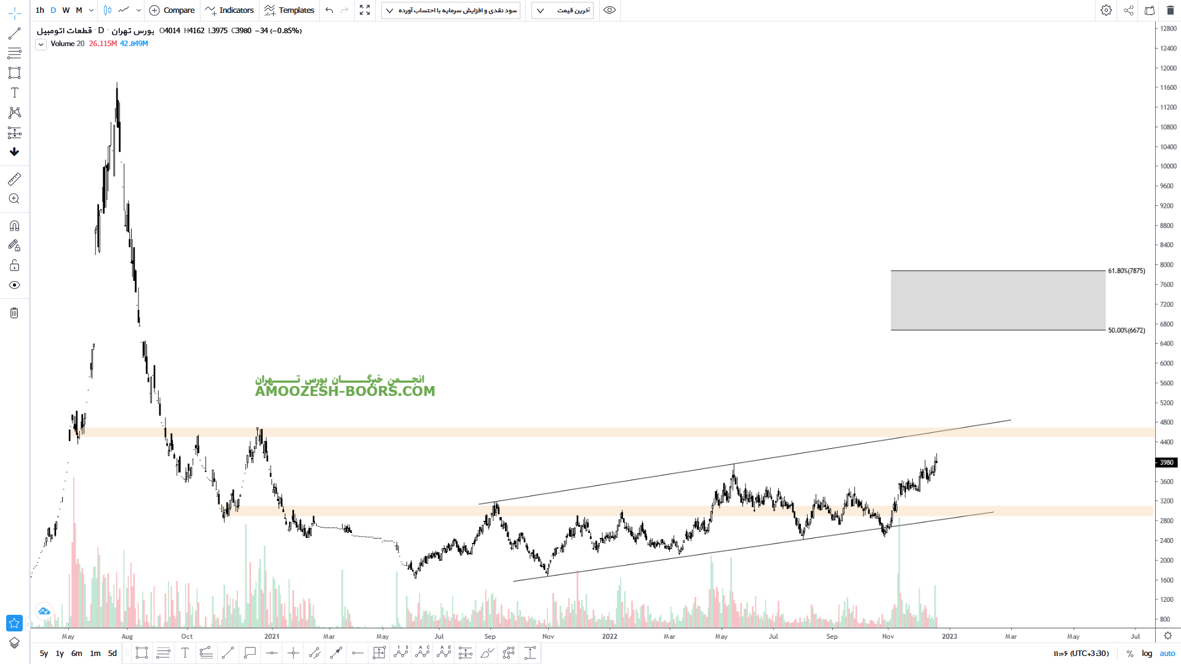Click the gray Fibonacci target zone rectangle
The height and width of the screenshot is (664, 1181).
coord(998,301)
